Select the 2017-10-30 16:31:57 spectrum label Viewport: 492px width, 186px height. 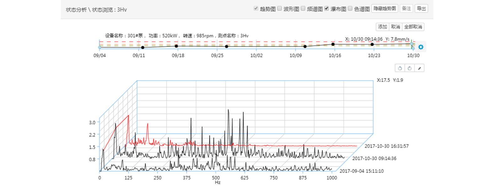tap(386, 146)
